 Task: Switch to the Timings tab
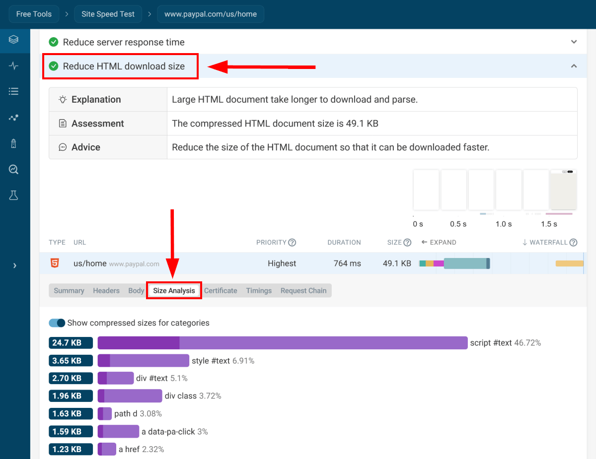tap(259, 291)
